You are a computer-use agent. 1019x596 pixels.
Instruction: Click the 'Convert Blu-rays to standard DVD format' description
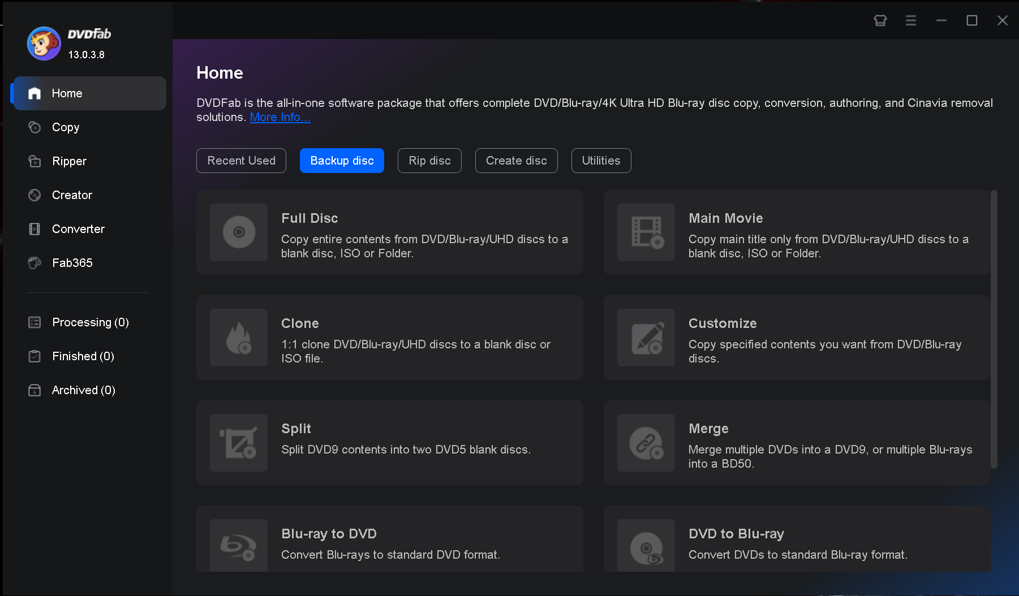click(390, 555)
